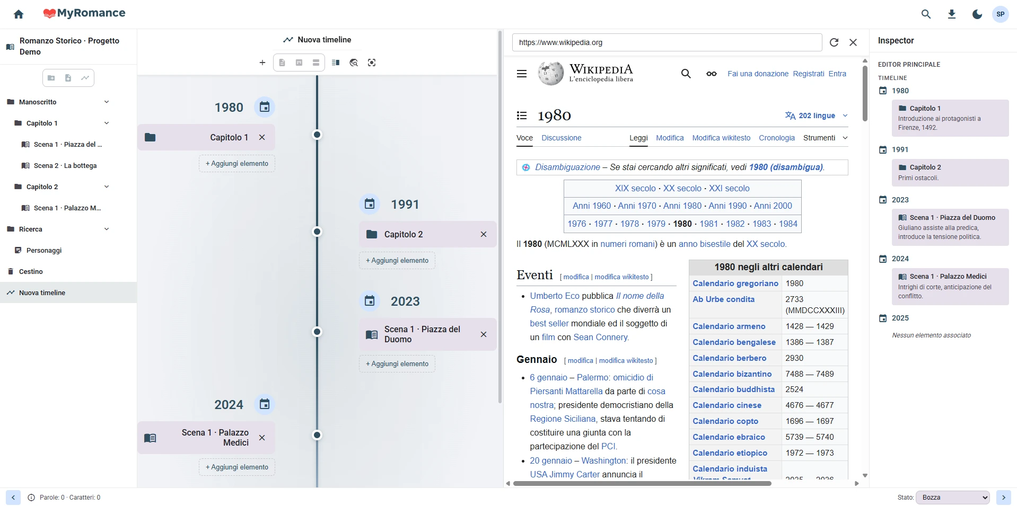Open calendar icon next to 1980
The height and width of the screenshot is (506, 1017).
tap(265, 108)
